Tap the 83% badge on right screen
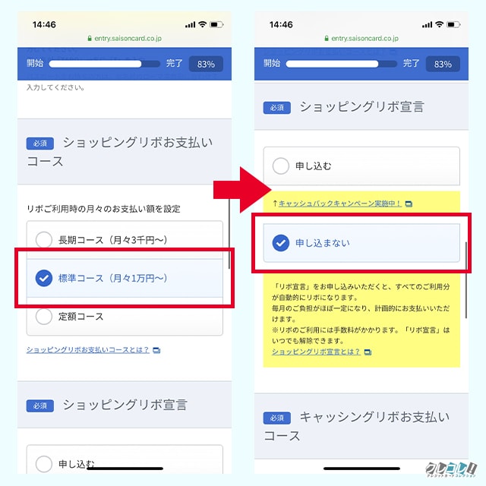The width and height of the screenshot is (486, 486). click(443, 64)
